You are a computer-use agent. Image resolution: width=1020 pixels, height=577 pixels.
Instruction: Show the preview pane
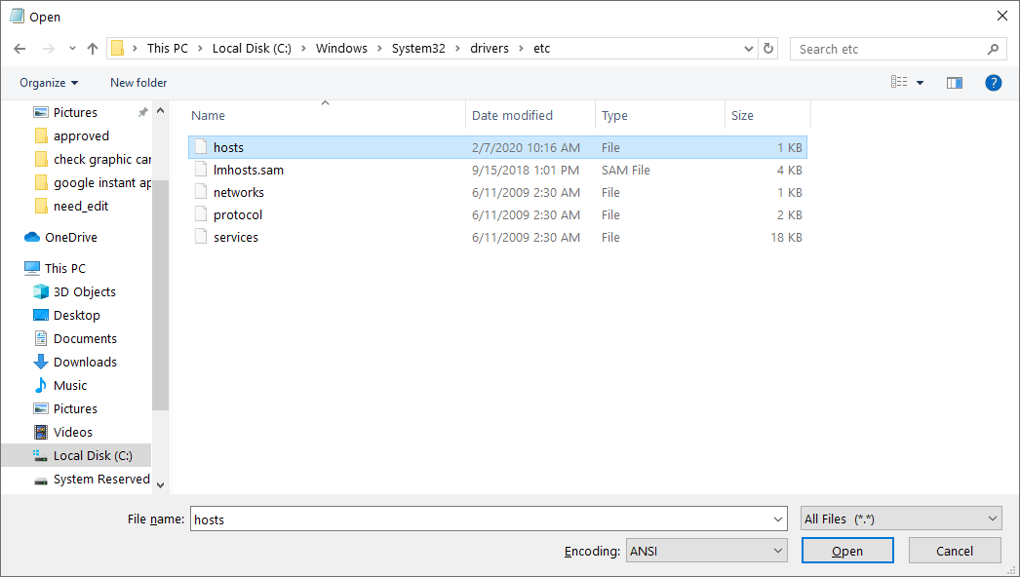[954, 82]
